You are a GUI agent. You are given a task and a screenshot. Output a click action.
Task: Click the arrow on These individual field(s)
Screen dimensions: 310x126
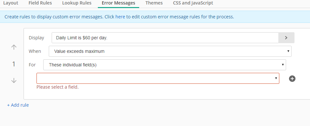pos(283,65)
